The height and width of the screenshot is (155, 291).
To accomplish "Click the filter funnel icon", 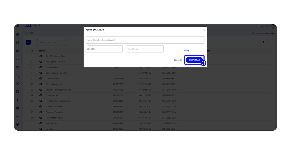I will click(263, 42).
